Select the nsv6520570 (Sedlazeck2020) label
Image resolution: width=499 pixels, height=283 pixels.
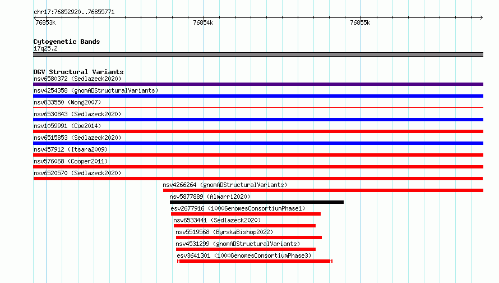[77, 173]
